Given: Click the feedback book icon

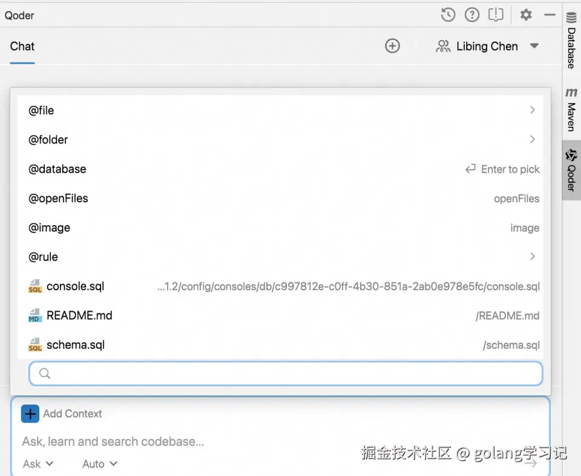Looking at the screenshot, I should [496, 15].
